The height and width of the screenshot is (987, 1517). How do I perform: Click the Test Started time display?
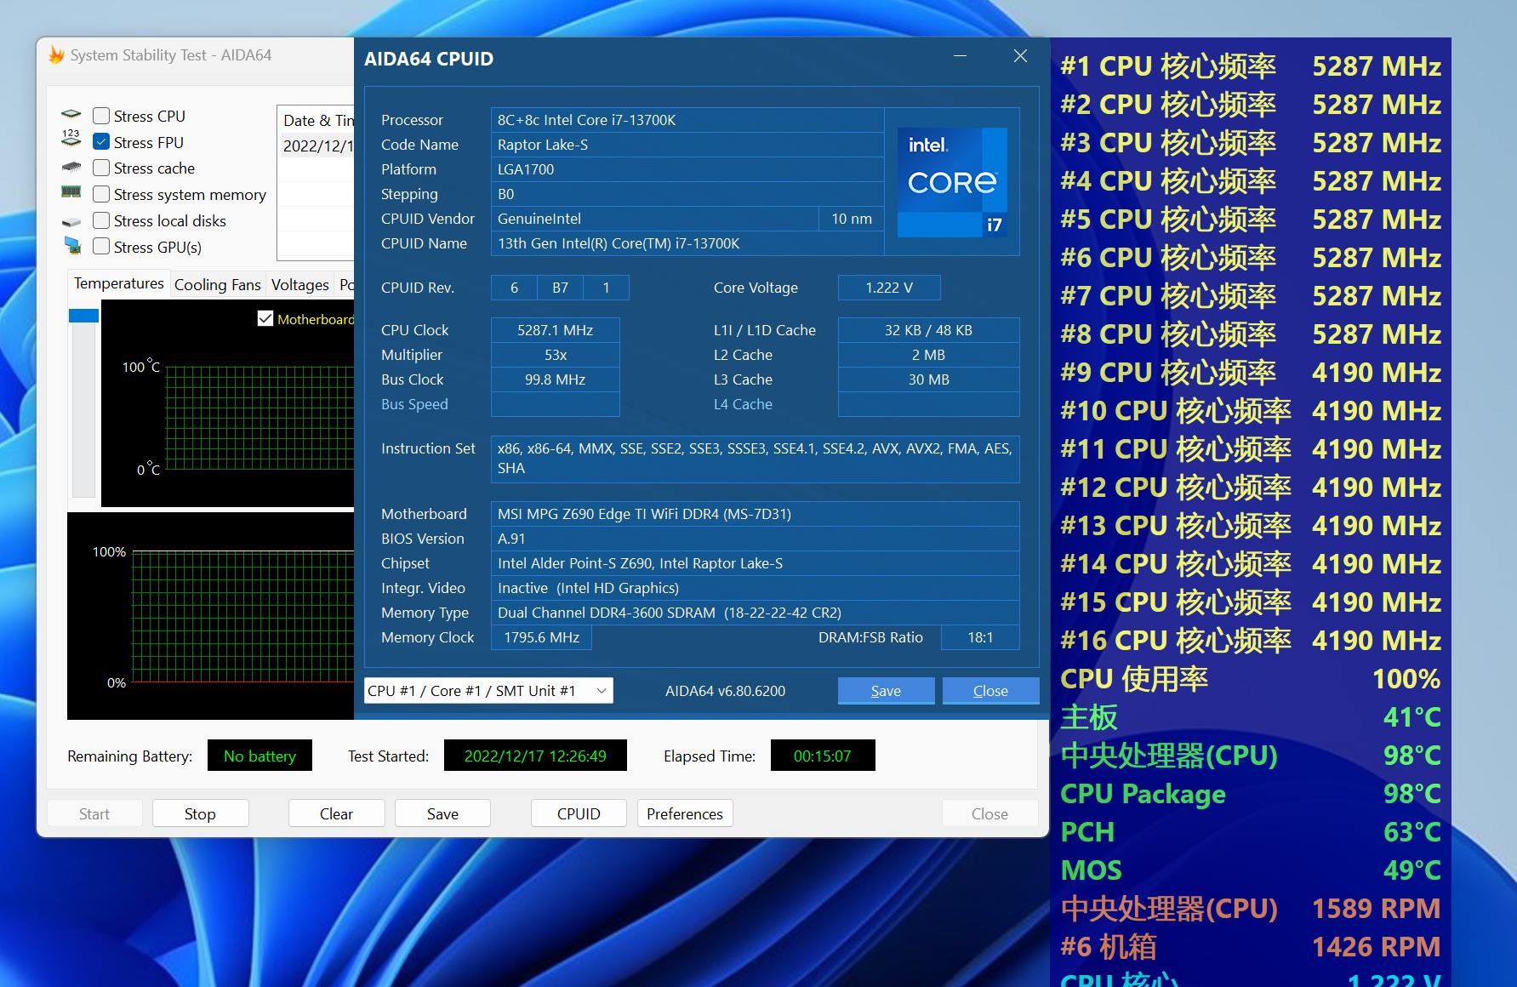[x=535, y=756]
